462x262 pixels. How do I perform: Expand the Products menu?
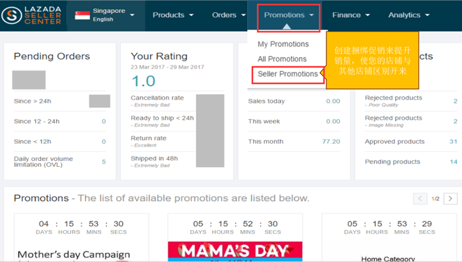[x=173, y=15]
